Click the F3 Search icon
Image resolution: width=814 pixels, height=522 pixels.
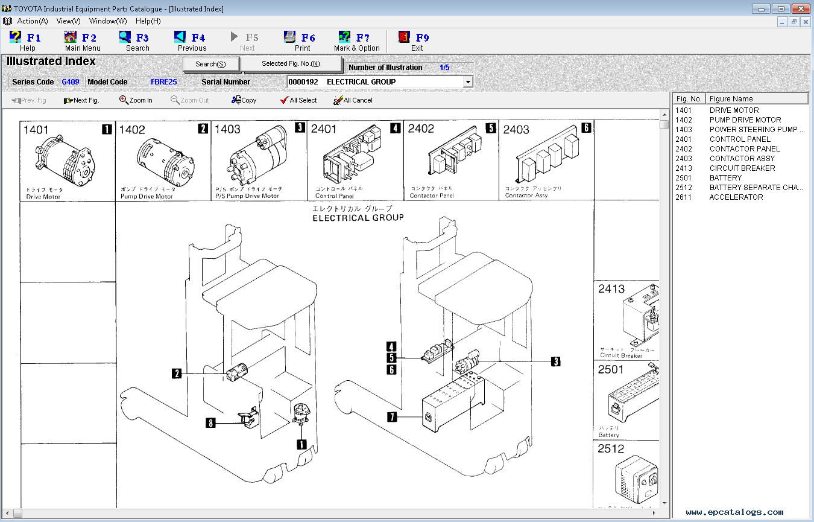coord(134,40)
